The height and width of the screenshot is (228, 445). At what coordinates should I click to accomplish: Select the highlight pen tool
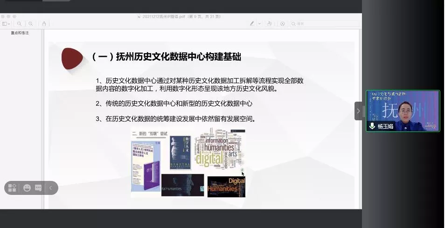coord(252,24)
